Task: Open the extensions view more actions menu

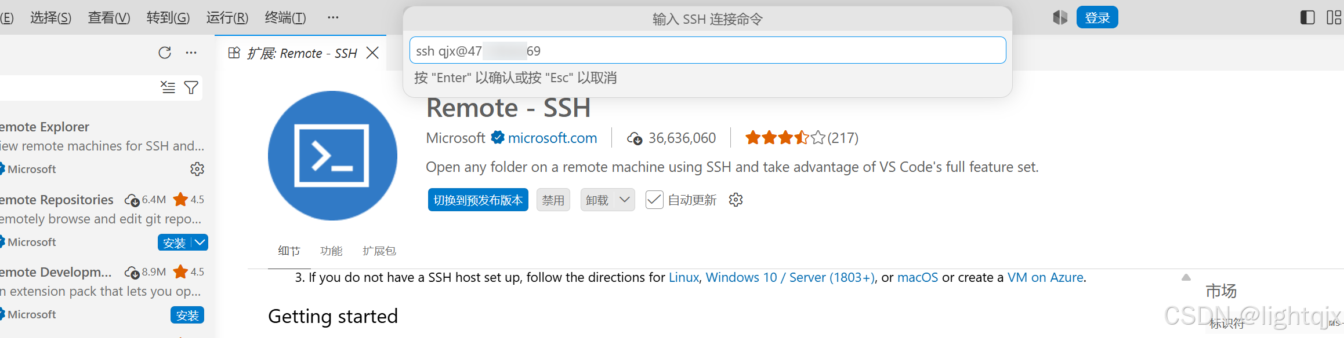Action: tap(191, 53)
